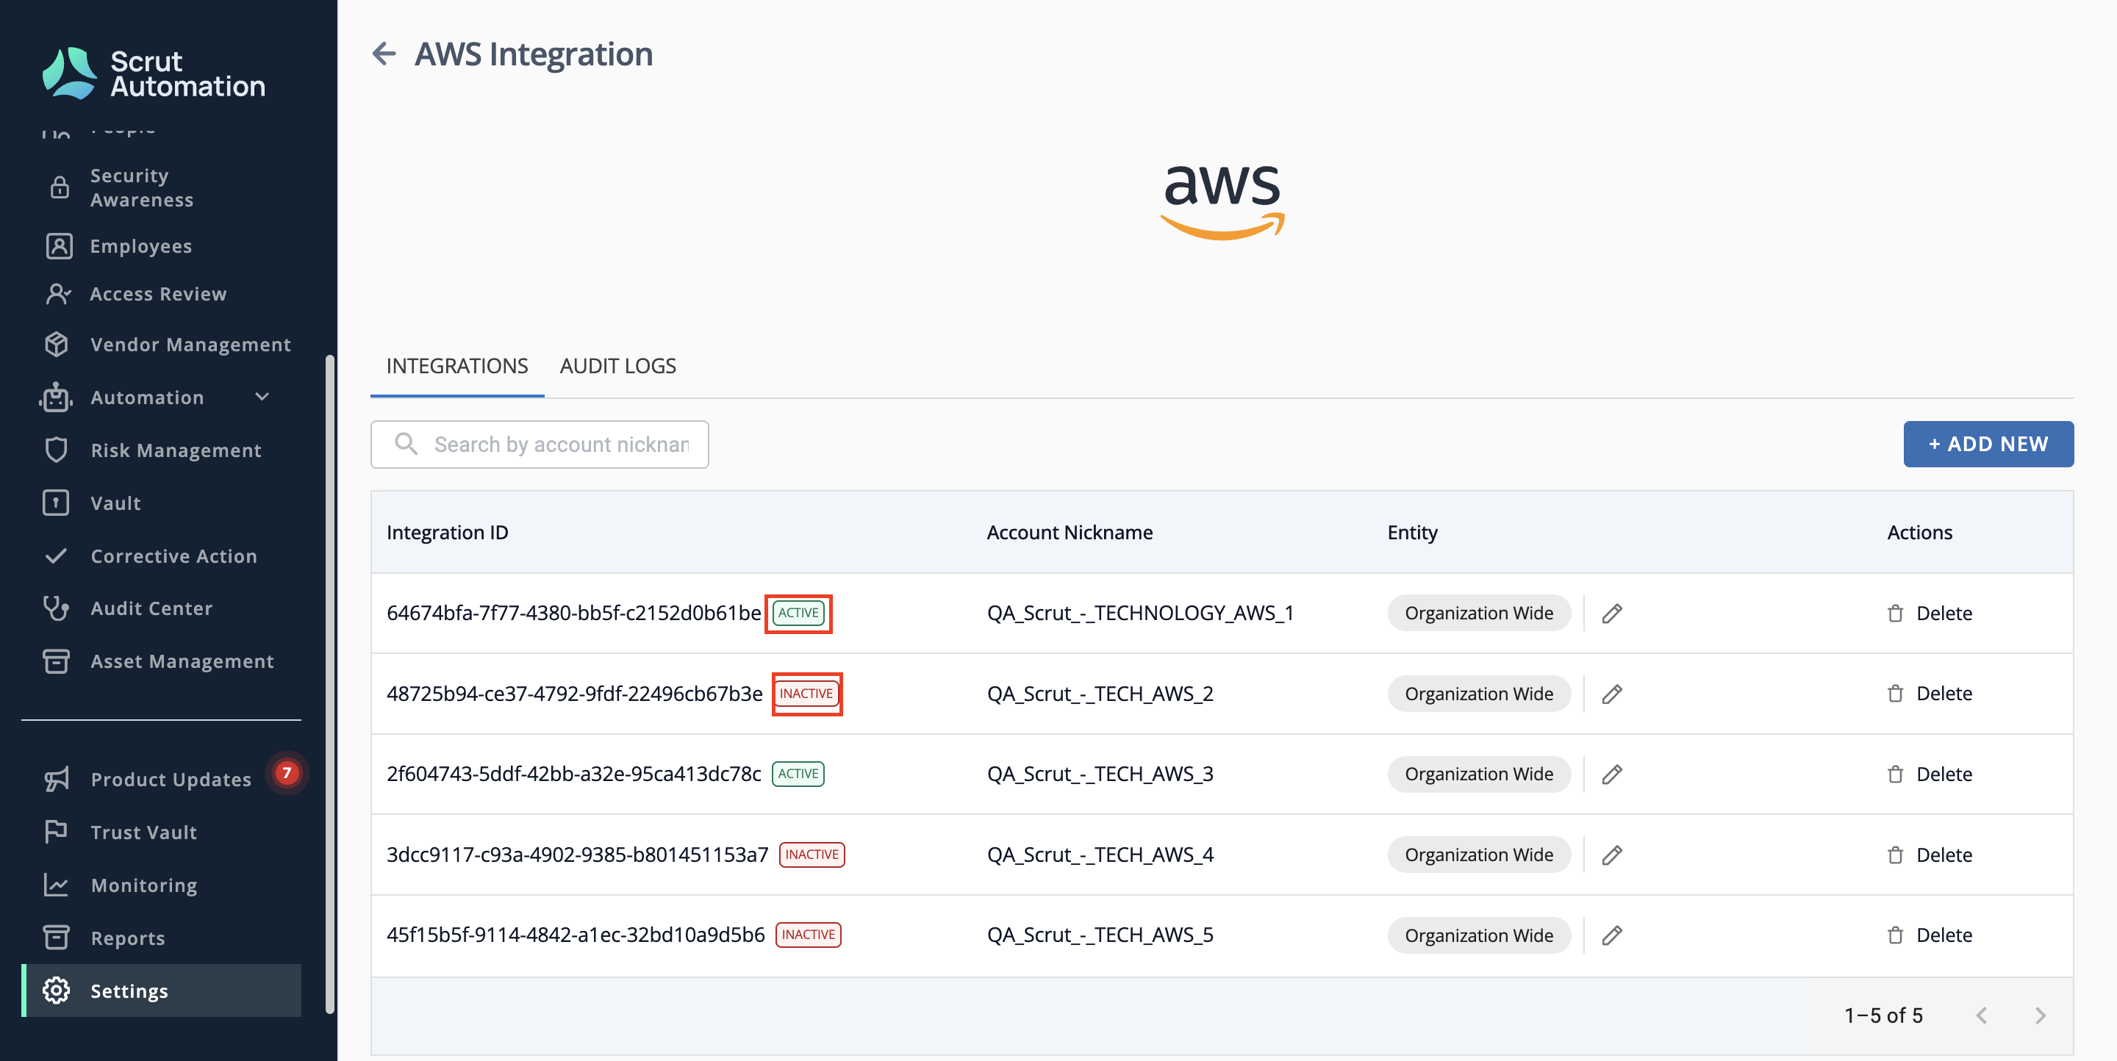The height and width of the screenshot is (1061, 2117).
Task: Click the ACTIVE badge on 64674bfa integration
Action: 798,614
